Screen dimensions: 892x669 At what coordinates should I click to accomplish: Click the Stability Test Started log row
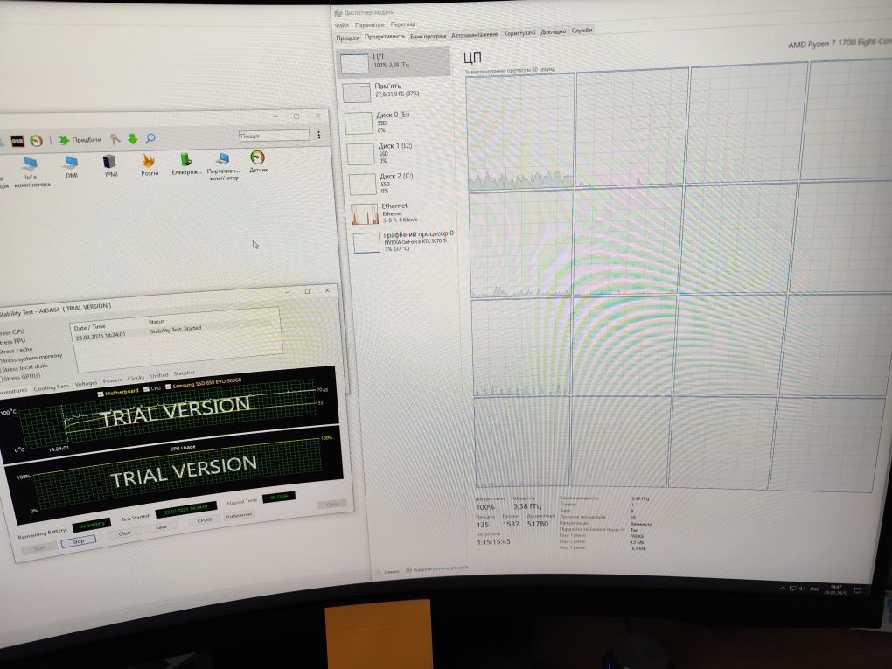[x=177, y=333]
